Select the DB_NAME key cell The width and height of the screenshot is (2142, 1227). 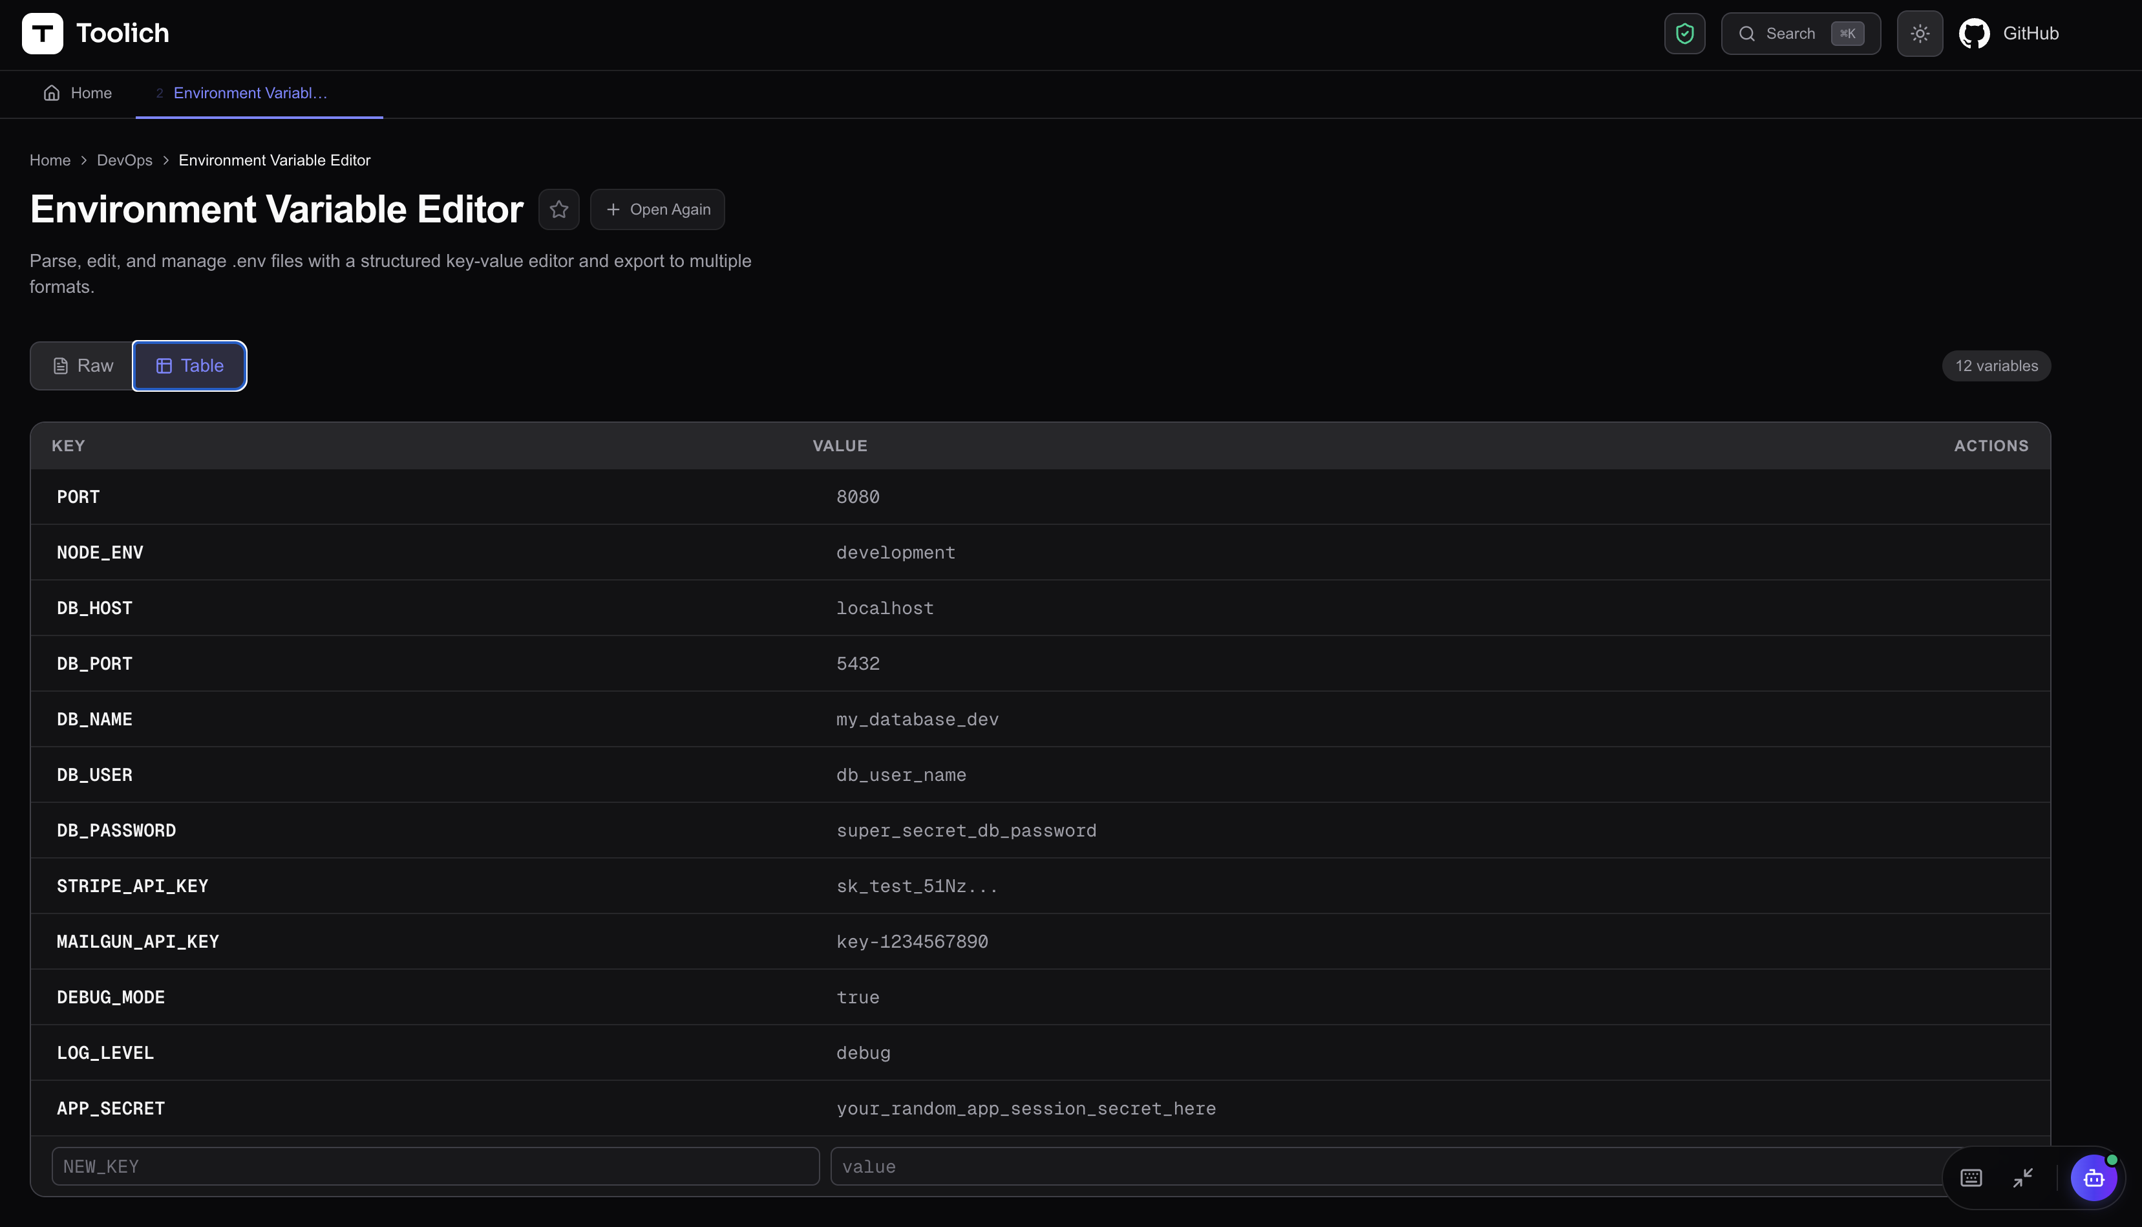(x=94, y=720)
